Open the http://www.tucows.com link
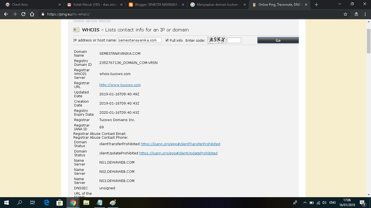371x208 pixels. 120,85
